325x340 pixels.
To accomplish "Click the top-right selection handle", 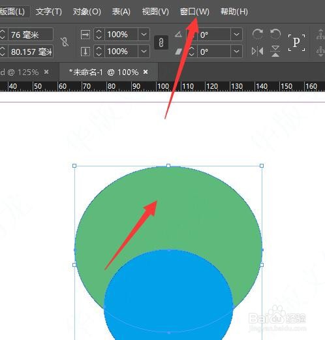I will (x=262, y=166).
